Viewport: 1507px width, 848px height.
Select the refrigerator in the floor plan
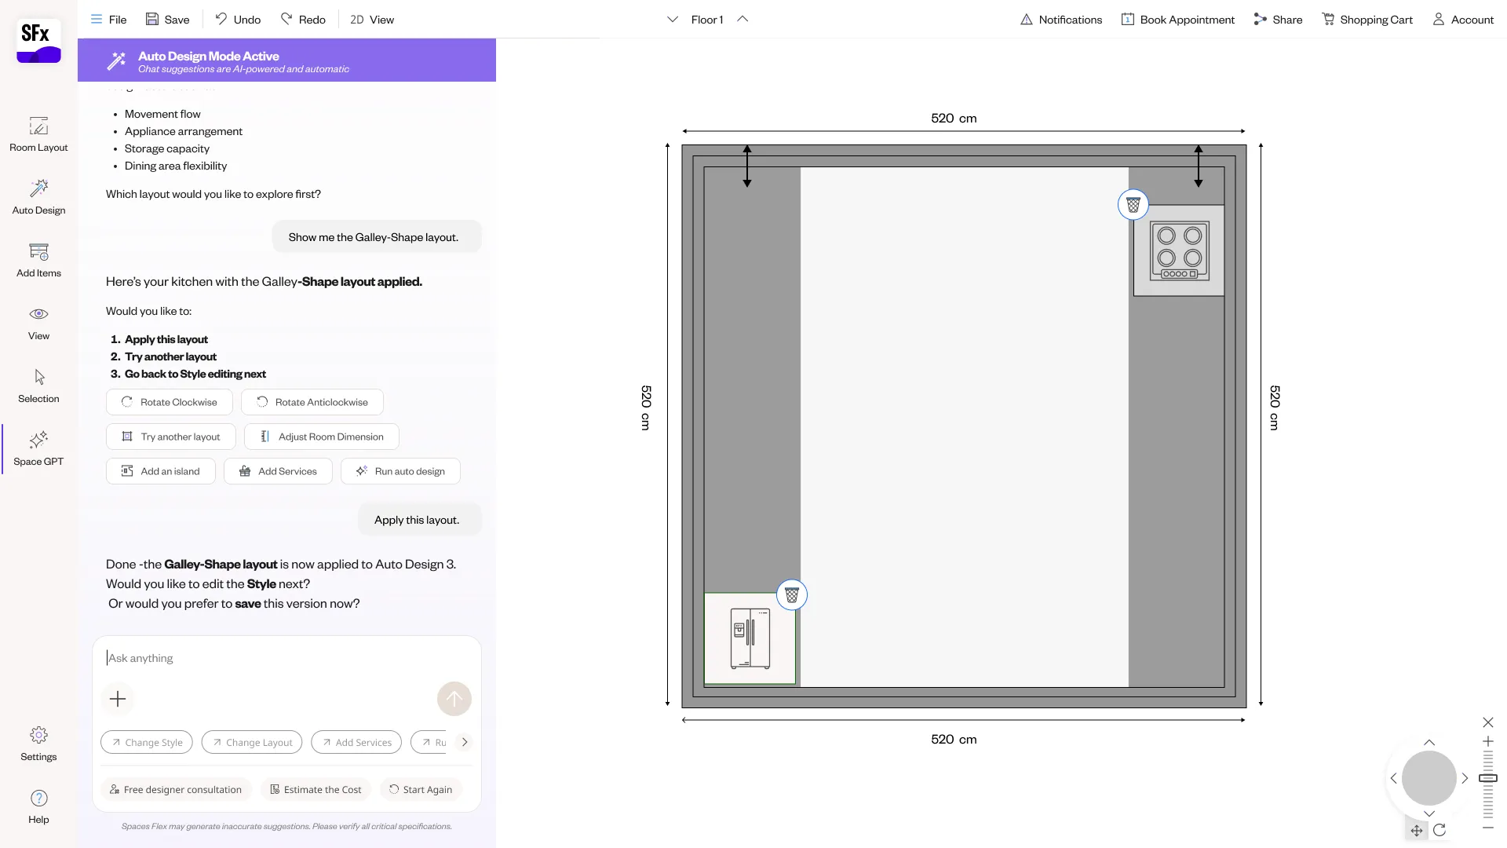click(750, 638)
